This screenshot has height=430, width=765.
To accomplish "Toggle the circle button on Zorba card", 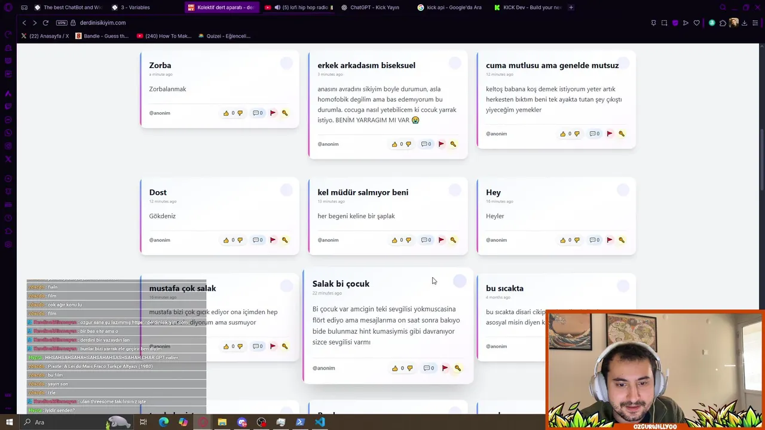I will tap(286, 63).
